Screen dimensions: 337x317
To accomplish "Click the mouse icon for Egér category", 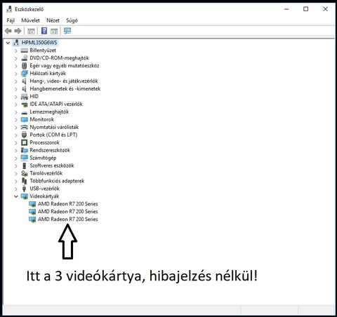I will pyautogui.click(x=25, y=66).
